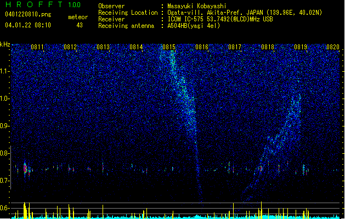345x219 pixels.
Task: Click the 0812 time marker
Action: 70,47
